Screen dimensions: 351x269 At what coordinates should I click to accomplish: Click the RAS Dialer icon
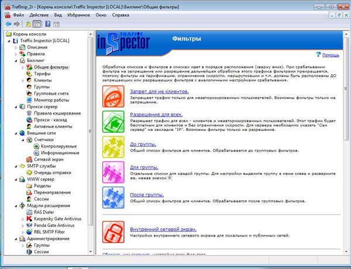pyautogui.click(x=29, y=212)
